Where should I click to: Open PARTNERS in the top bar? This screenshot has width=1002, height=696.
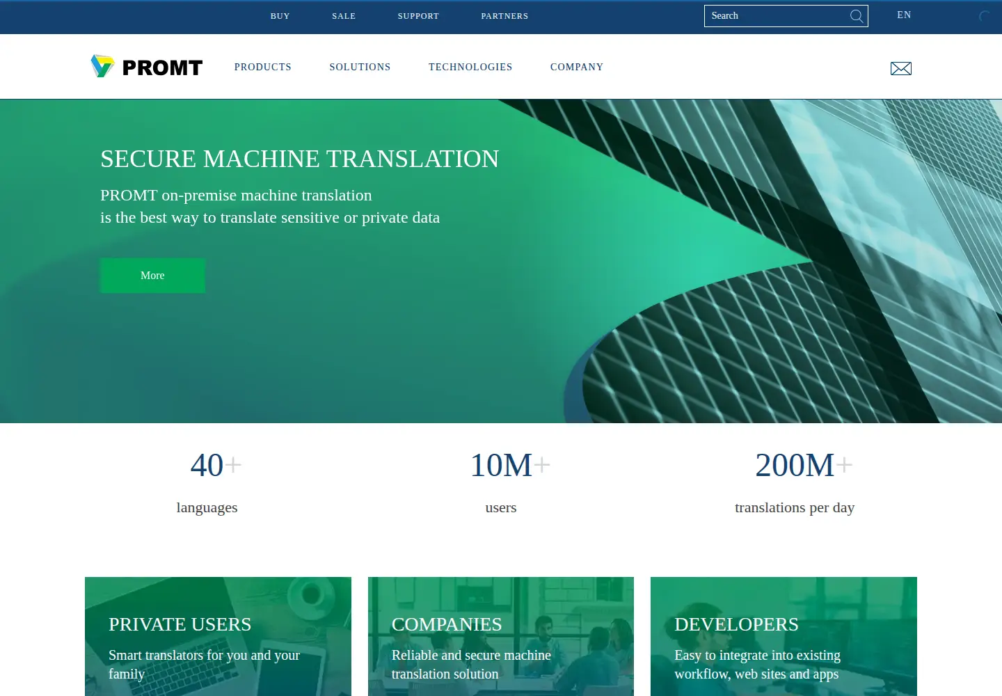click(x=504, y=16)
